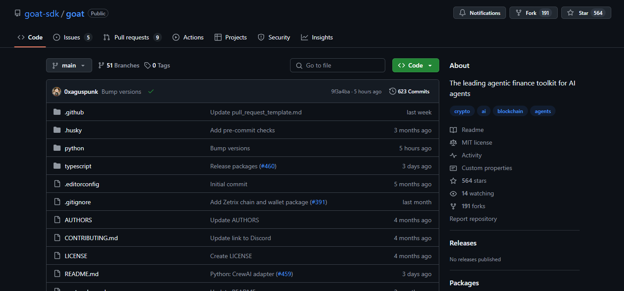Open the Projects tab
Viewport: 624px width, 291px height.
point(231,37)
